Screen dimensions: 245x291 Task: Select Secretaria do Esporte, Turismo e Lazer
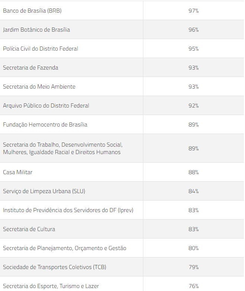point(51,286)
